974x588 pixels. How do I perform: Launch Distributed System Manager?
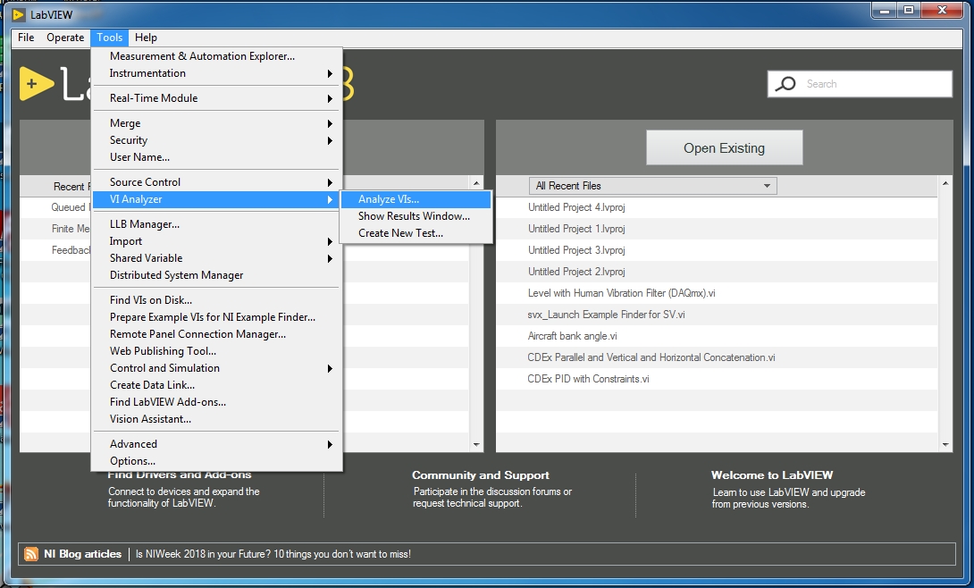point(216,275)
